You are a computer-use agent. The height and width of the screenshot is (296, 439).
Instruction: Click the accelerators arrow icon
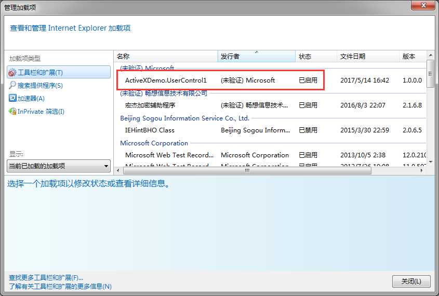(x=12, y=98)
